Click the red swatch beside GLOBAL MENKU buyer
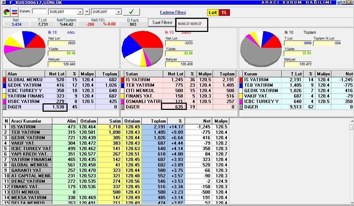Viewport: 354px width, 206px height. point(4,80)
